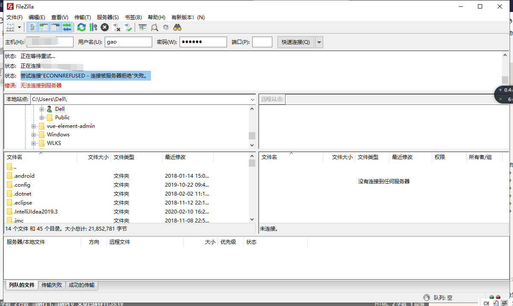Expand the Windows tree node
Viewport: 513px width, 306px height.
click(x=33, y=135)
